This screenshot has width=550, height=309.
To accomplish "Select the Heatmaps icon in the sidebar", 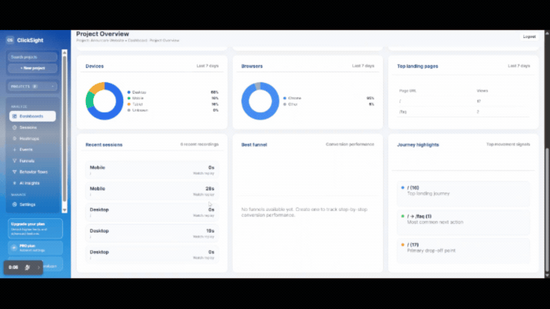I will pos(14,139).
